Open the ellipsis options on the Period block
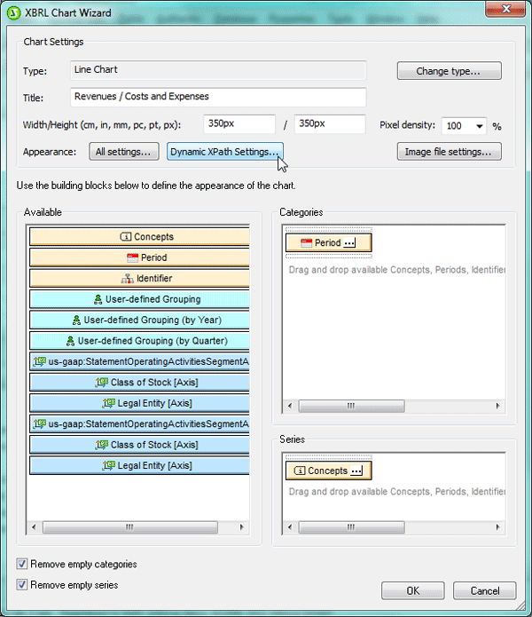 coord(349,242)
